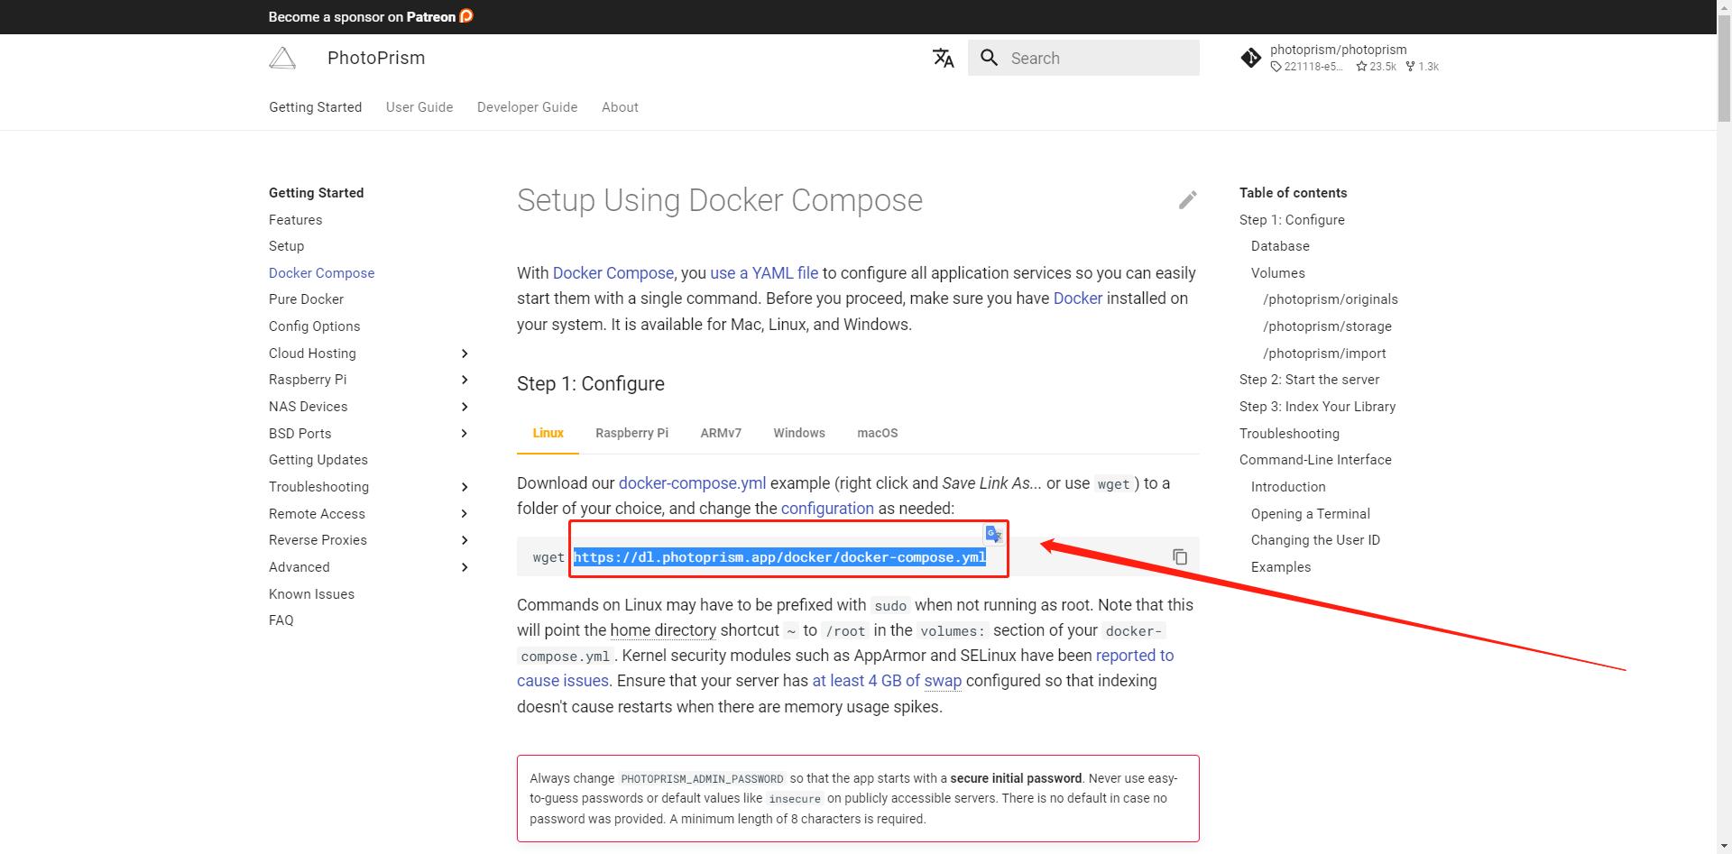The width and height of the screenshot is (1732, 854).
Task: Expand the Troubleshooting sidebar section
Action: (x=465, y=487)
